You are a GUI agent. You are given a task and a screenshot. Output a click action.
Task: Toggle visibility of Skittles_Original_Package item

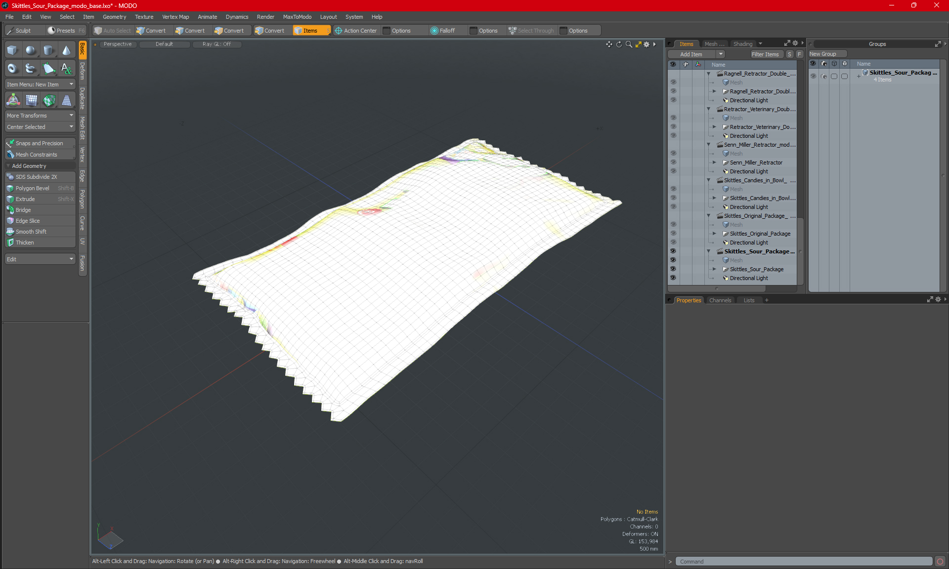[x=673, y=234]
